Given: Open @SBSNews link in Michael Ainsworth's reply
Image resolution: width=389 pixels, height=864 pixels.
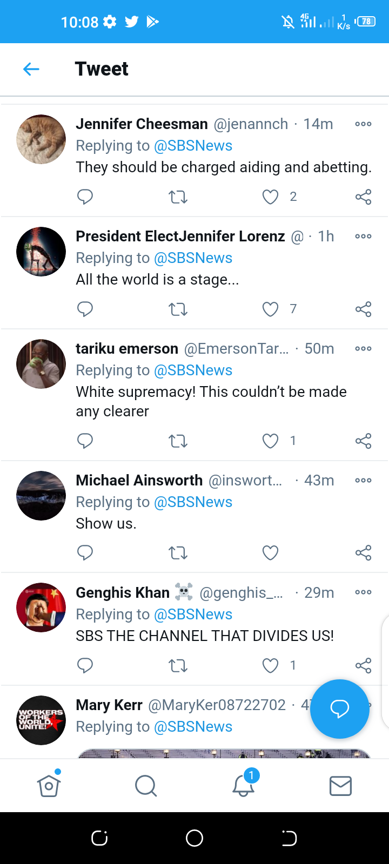Looking at the screenshot, I should pos(193,502).
